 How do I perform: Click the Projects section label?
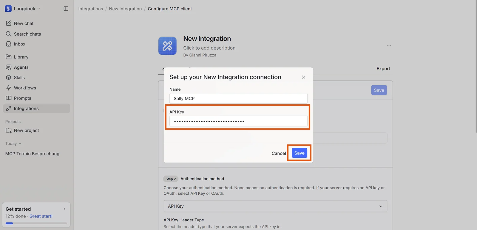pos(13,122)
